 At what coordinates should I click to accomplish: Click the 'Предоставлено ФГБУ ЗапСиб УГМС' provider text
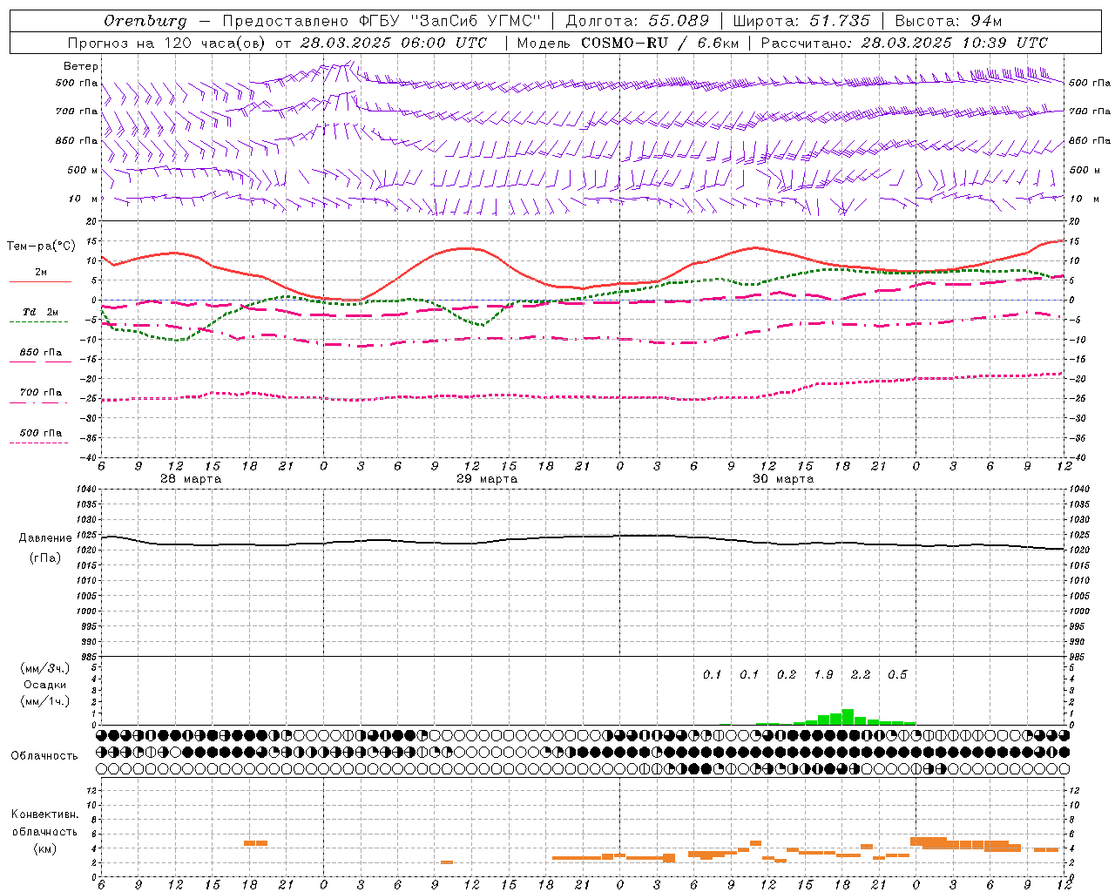pos(382,21)
